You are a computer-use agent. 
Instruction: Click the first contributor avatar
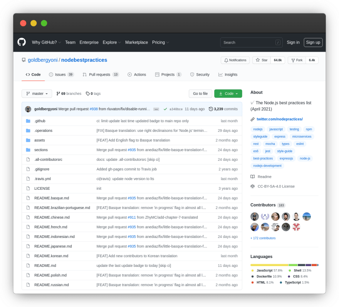pos(255,216)
